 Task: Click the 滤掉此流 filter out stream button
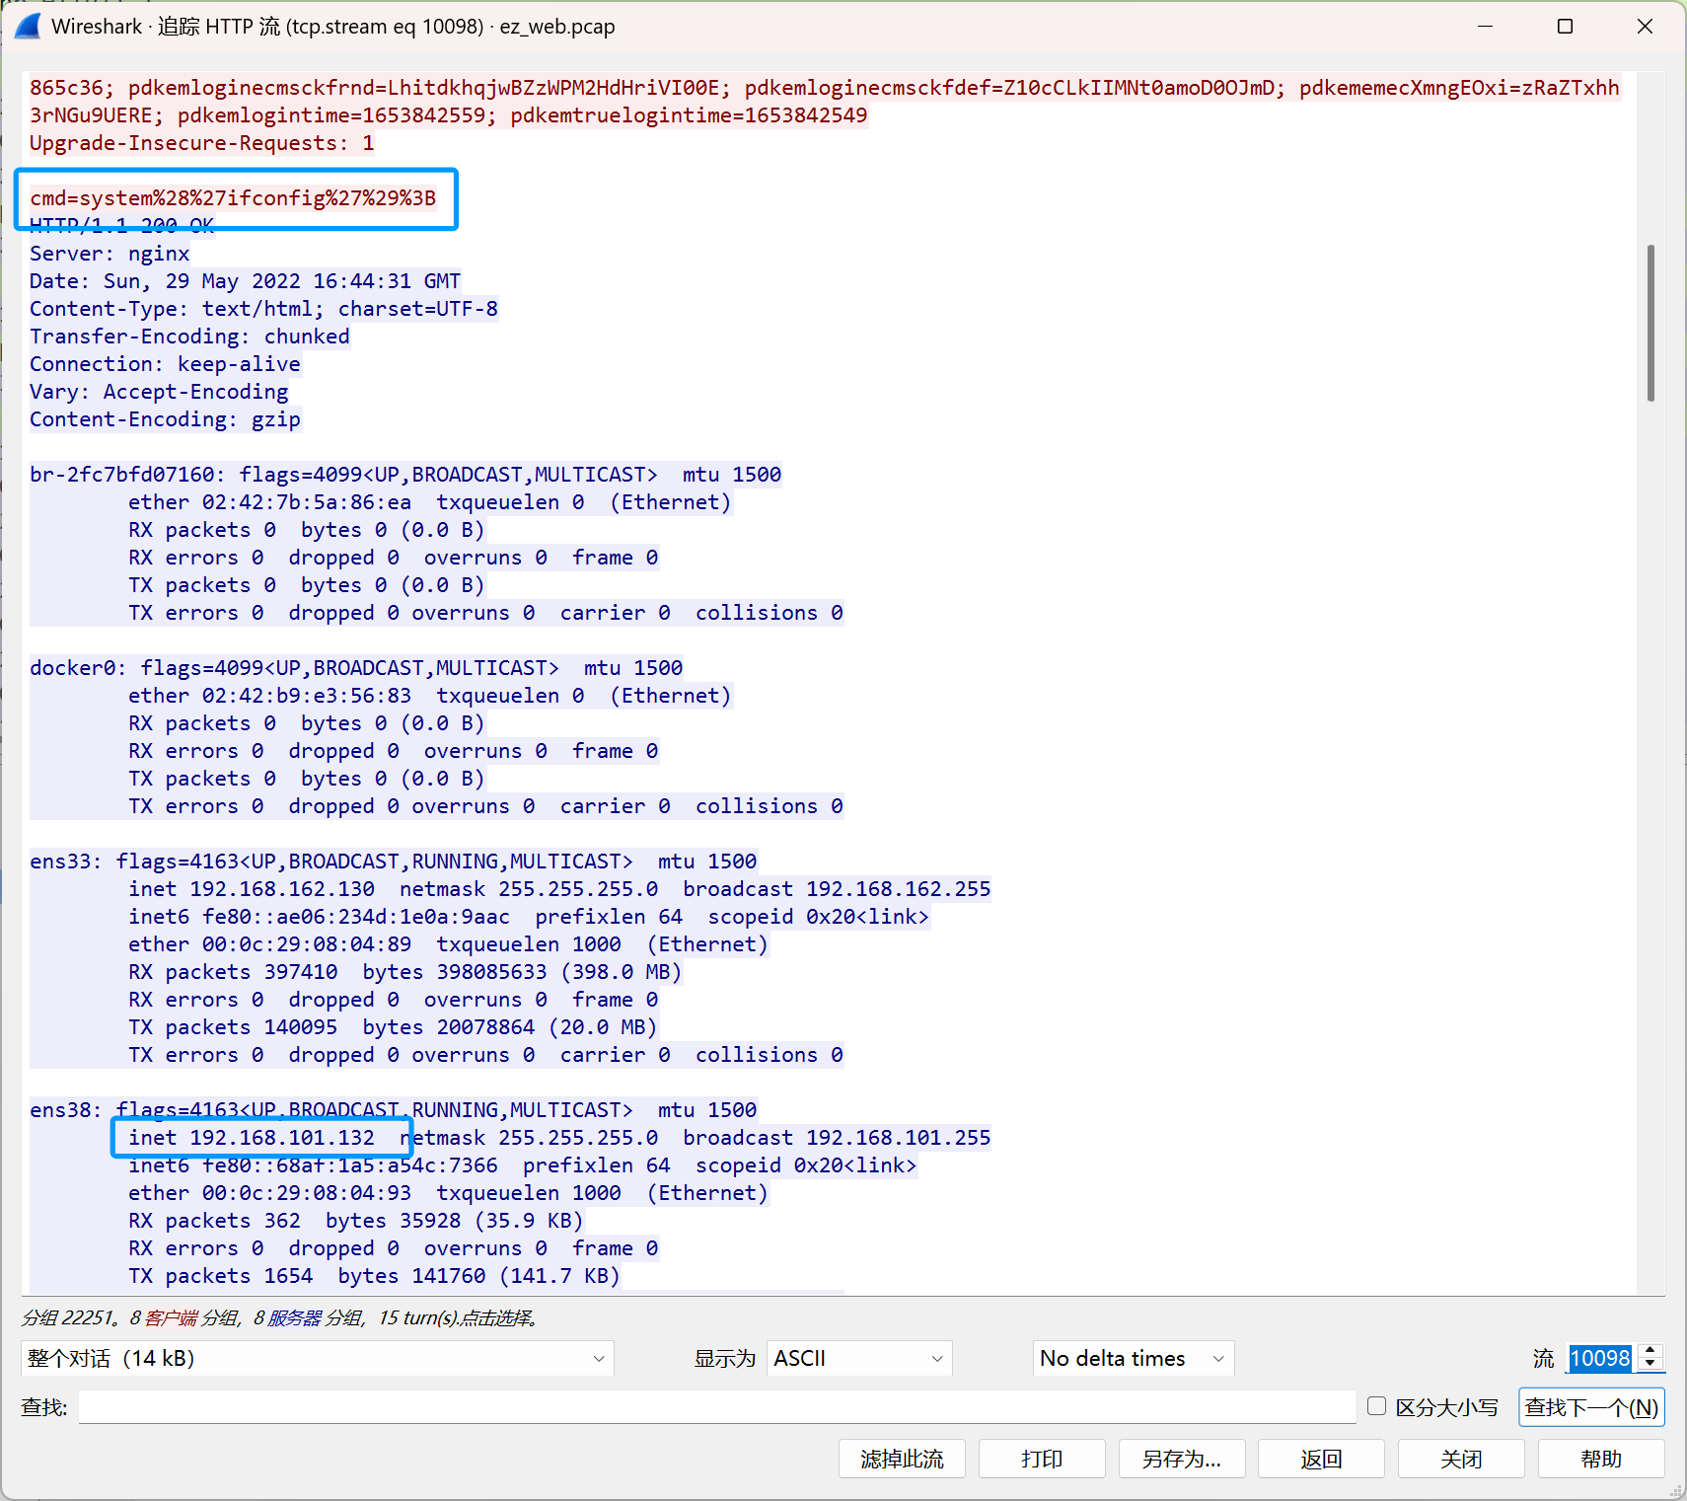pos(902,1459)
